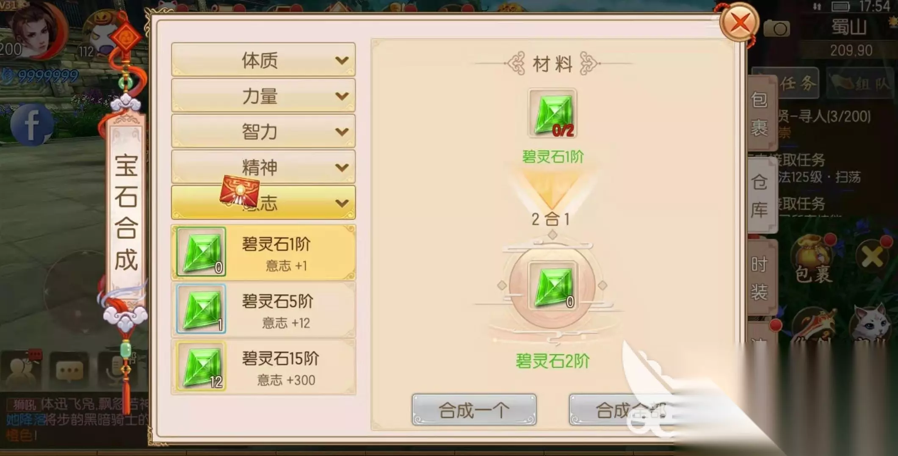Open the camera screenshot icon

(x=776, y=29)
